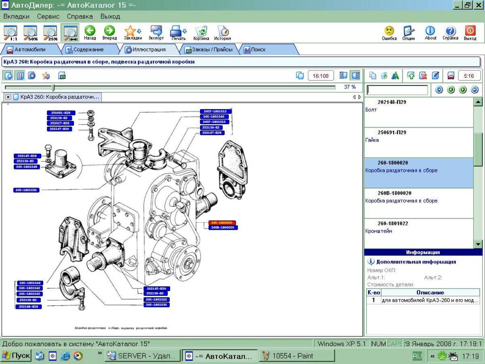Open the История history
485x364 pixels.
click(223, 33)
